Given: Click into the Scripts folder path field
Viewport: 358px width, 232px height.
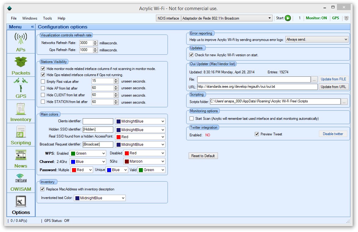Looking at the screenshot, I should [275, 101].
